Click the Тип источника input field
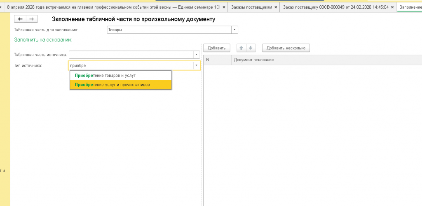Viewport: 422px width, 206px height. [130, 65]
